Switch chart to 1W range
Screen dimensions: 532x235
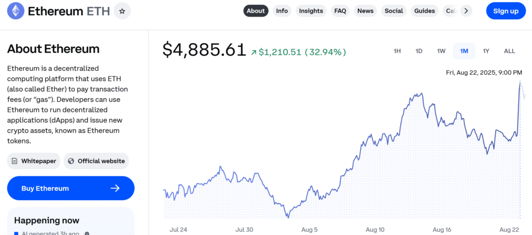(x=441, y=51)
